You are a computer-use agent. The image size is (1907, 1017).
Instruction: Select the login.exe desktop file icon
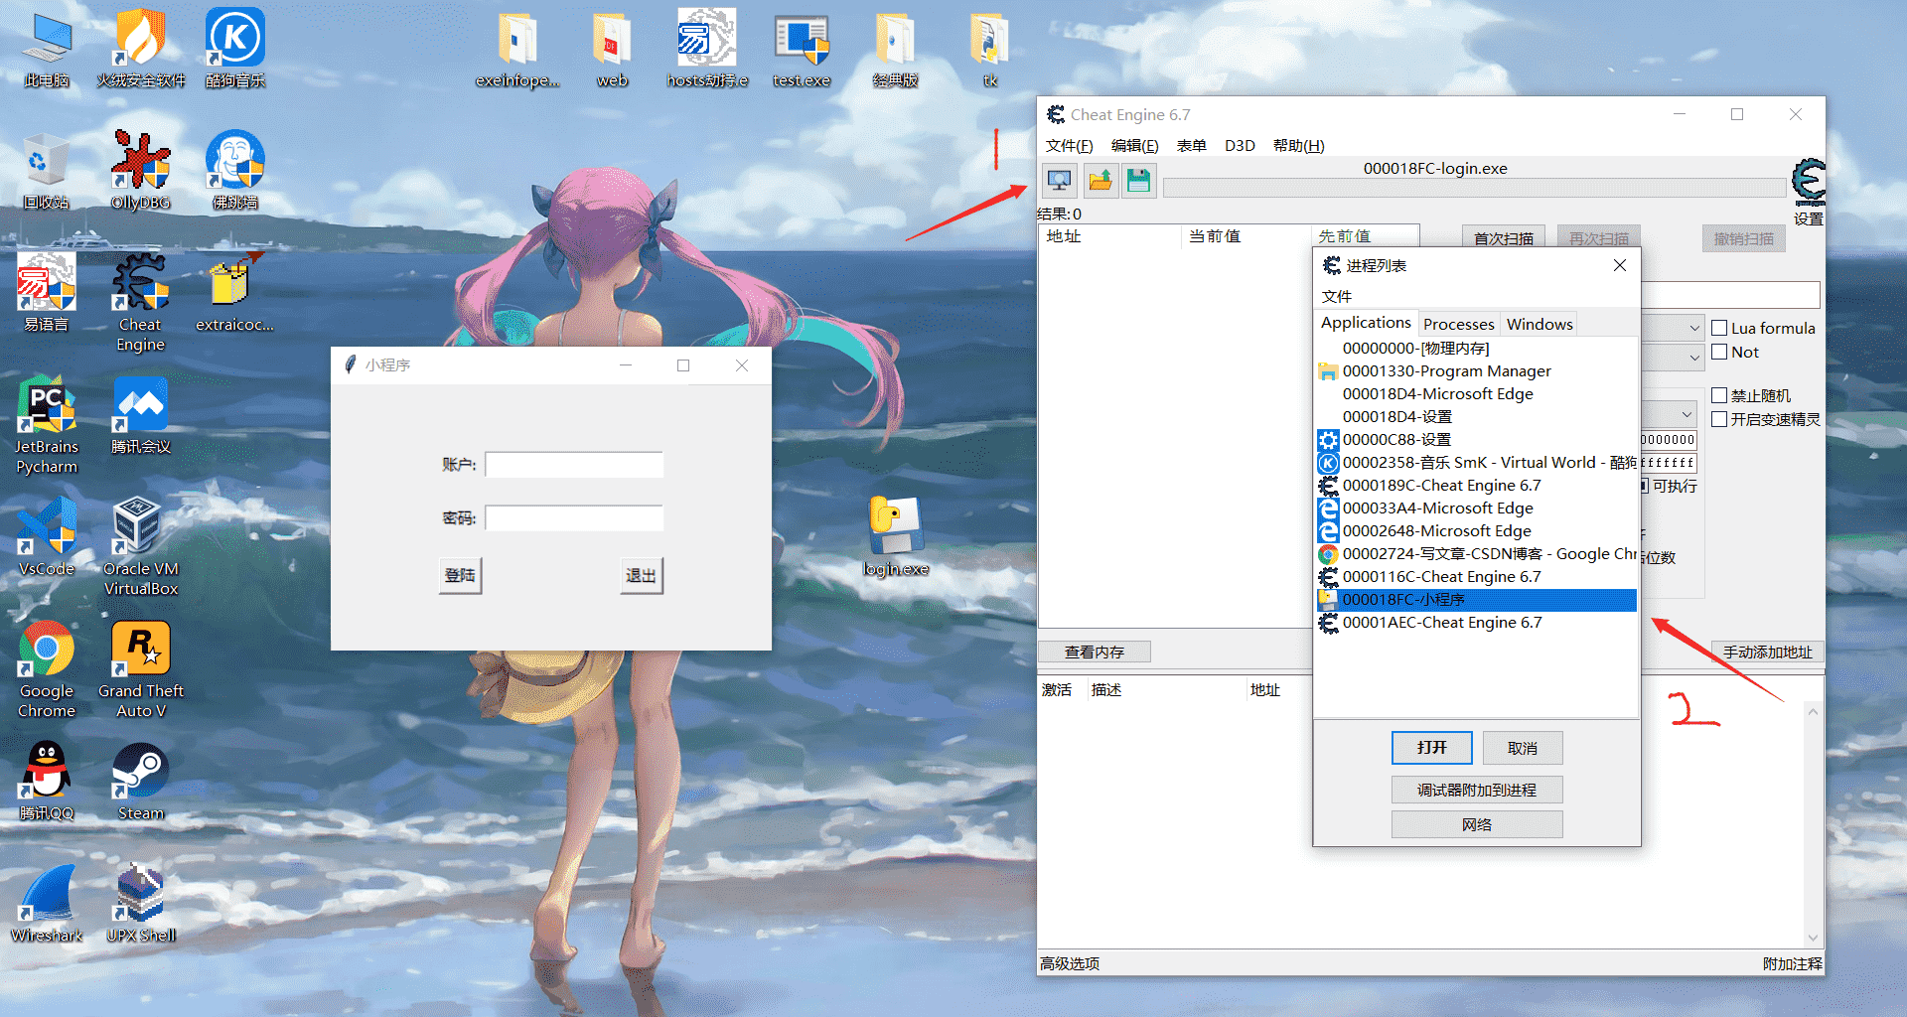896,537
